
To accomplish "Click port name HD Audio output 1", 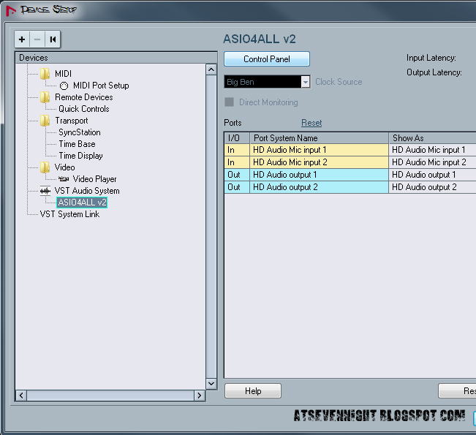I will click(319, 175).
